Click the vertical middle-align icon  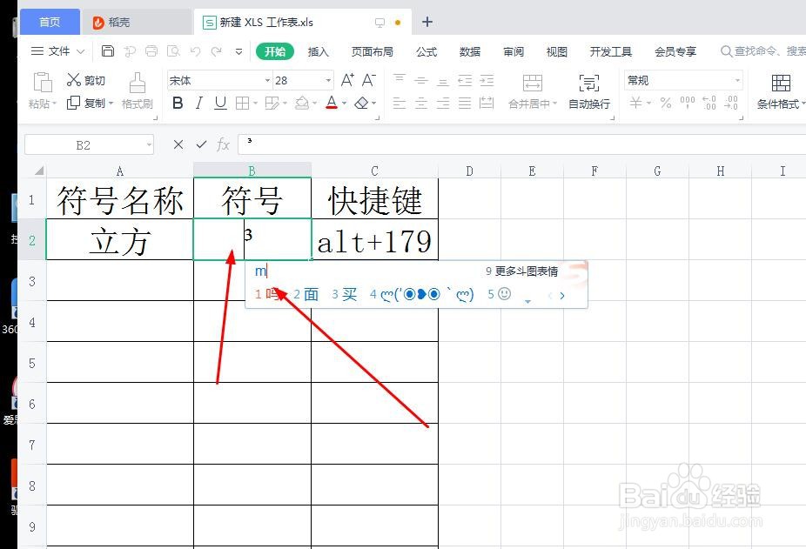(x=421, y=80)
